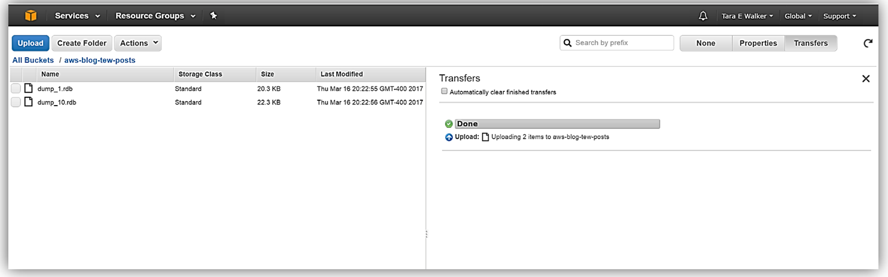The image size is (888, 277).
Task: Click the file icon next to dump_10.rdb
Action: coord(28,102)
